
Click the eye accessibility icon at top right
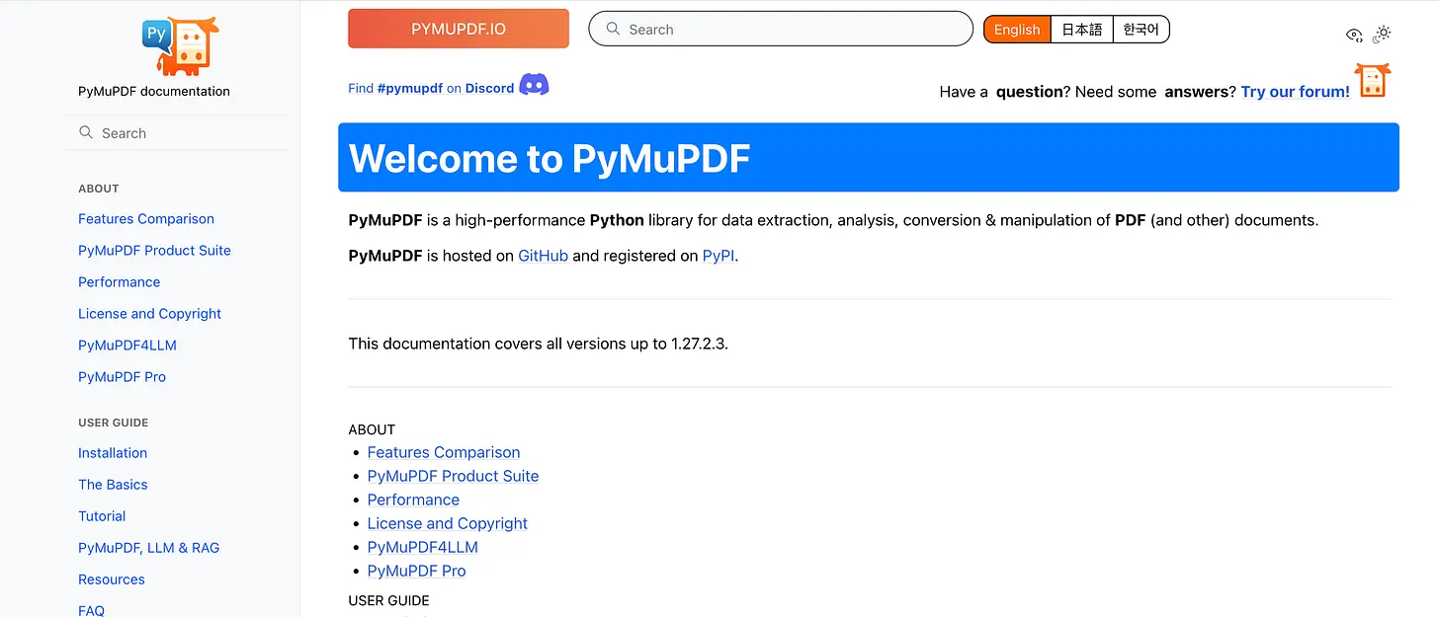(x=1355, y=35)
